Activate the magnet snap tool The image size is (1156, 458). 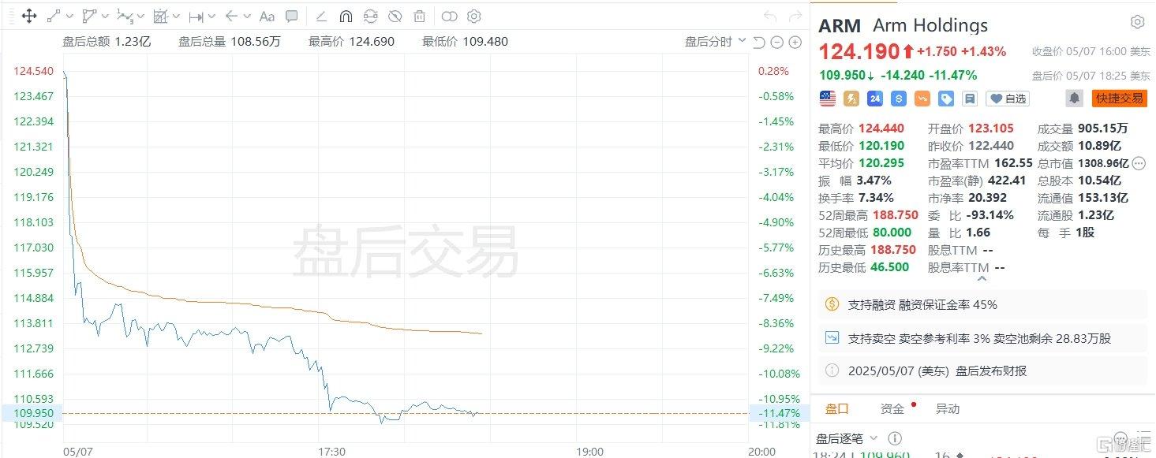coord(346,16)
